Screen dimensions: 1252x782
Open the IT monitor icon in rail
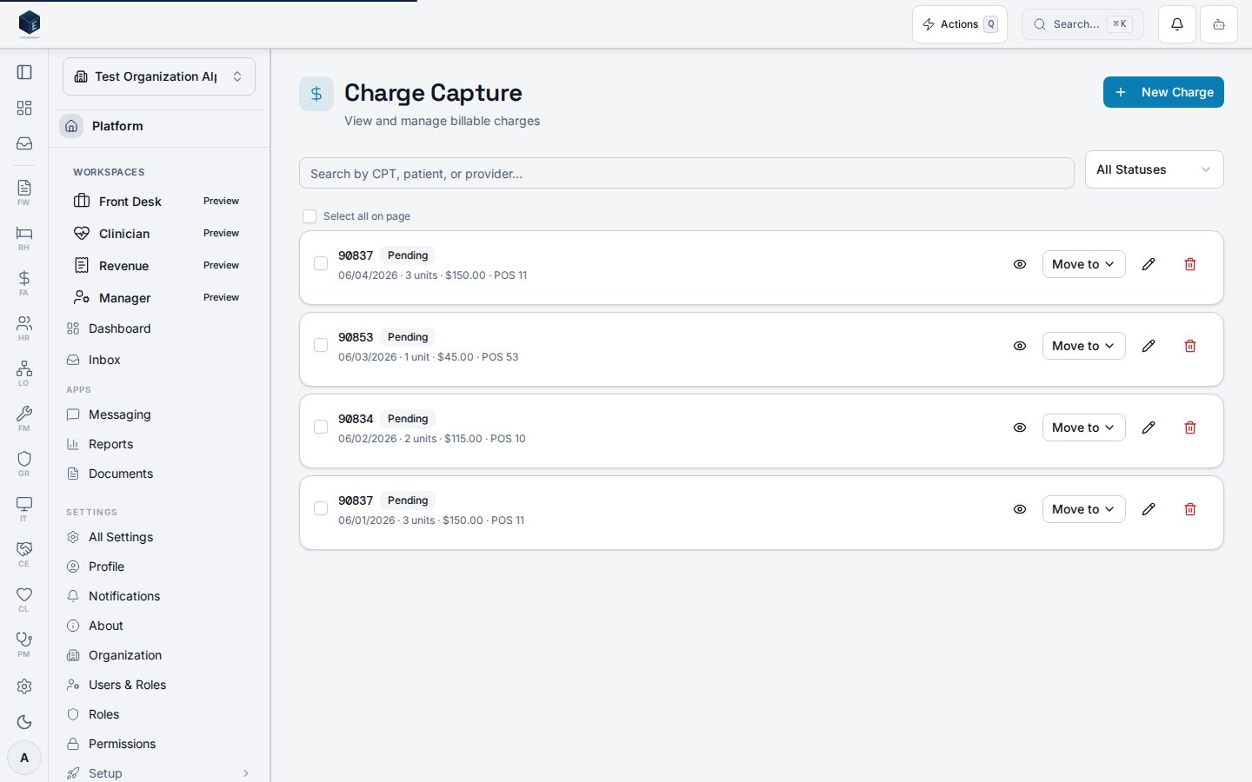(x=24, y=508)
